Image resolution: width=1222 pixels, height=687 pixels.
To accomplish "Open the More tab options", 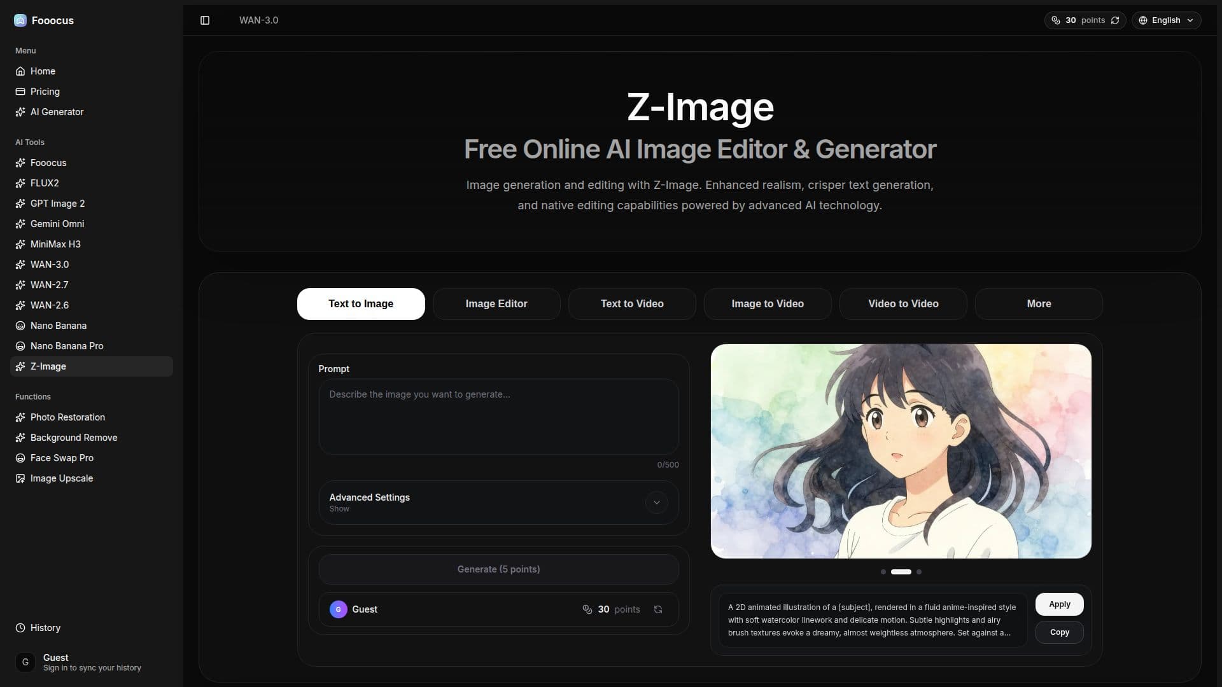I will pos(1039,304).
